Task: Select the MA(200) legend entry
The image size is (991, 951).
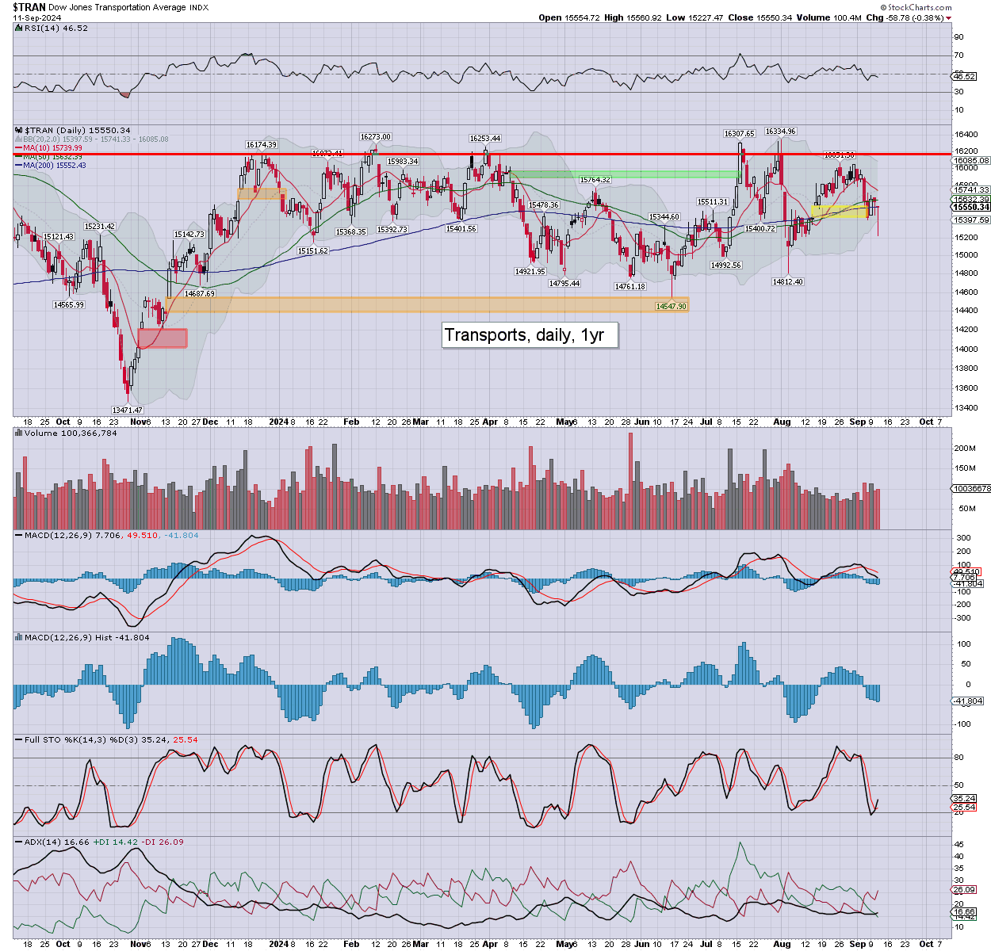Action: pos(54,166)
